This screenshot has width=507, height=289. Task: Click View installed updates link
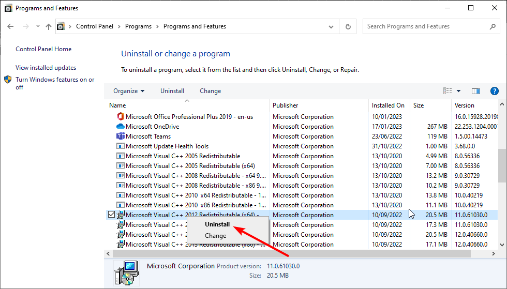(x=46, y=68)
